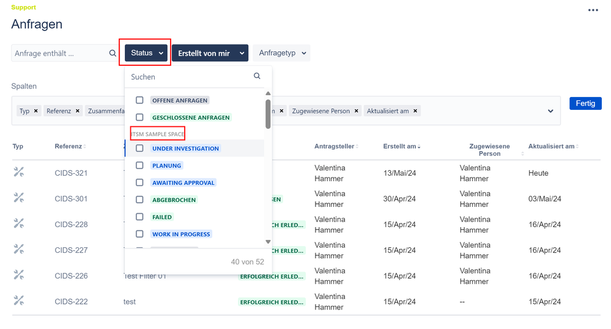Click the test summary of CIDS-222
Viewport: 611px width, 329px height.
click(x=130, y=302)
